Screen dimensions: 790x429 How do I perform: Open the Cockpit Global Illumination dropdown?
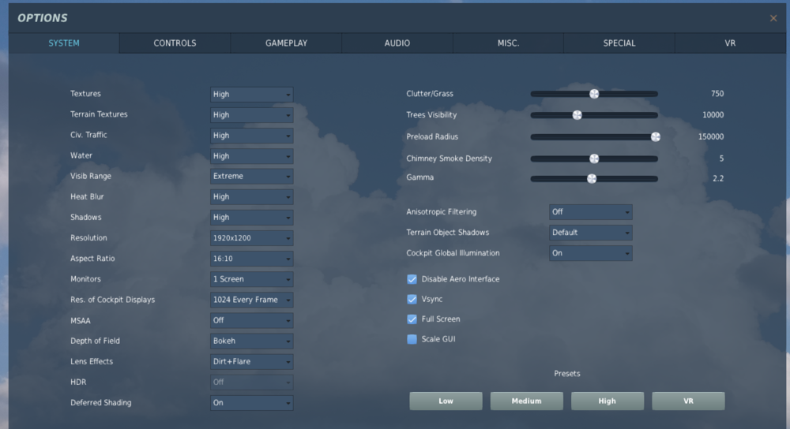coord(590,253)
